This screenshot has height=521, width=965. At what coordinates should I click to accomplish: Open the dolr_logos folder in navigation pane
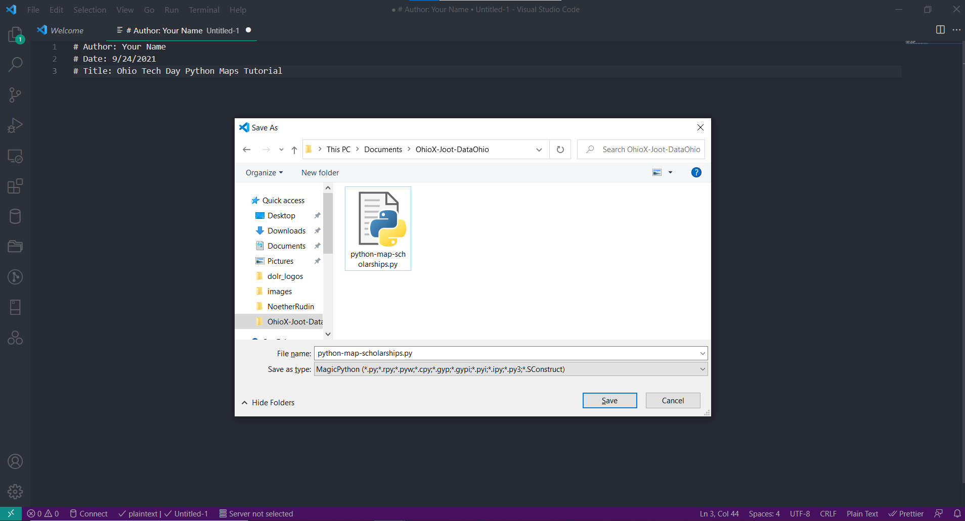285,276
